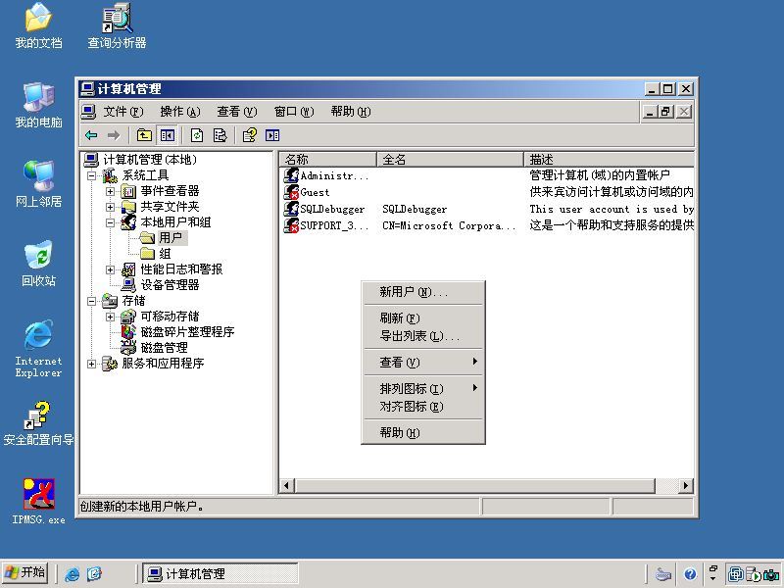This screenshot has width=784, height=588.
Task: Click the second quick launch icon
Action: point(94,573)
